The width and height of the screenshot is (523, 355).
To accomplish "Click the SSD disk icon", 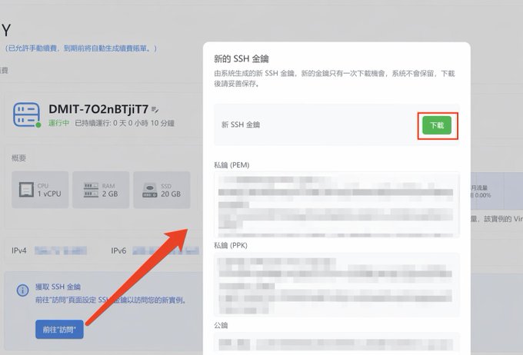I will tap(150, 190).
